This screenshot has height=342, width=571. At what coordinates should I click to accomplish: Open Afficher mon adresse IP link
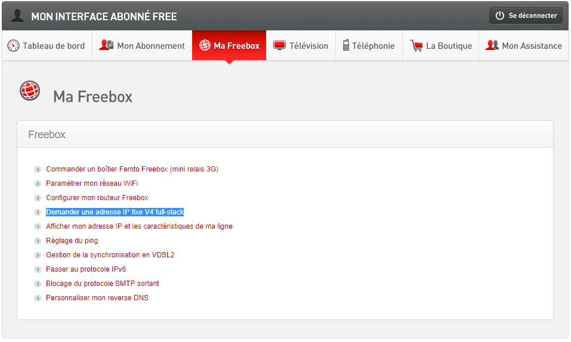pos(139,226)
